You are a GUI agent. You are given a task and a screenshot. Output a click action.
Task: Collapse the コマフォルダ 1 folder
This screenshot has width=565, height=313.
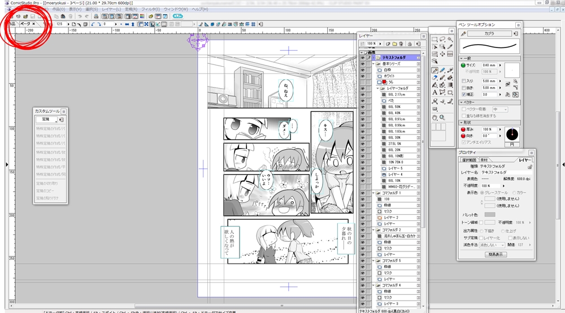click(x=373, y=193)
